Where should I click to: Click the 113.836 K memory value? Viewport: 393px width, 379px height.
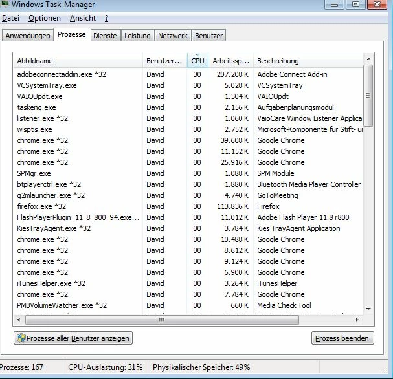[x=232, y=206]
